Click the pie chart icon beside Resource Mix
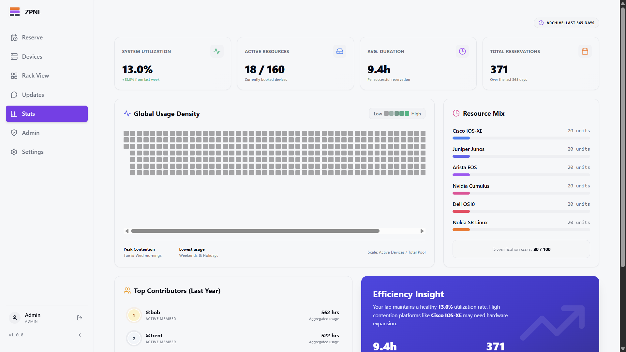626x352 pixels. [x=456, y=113]
